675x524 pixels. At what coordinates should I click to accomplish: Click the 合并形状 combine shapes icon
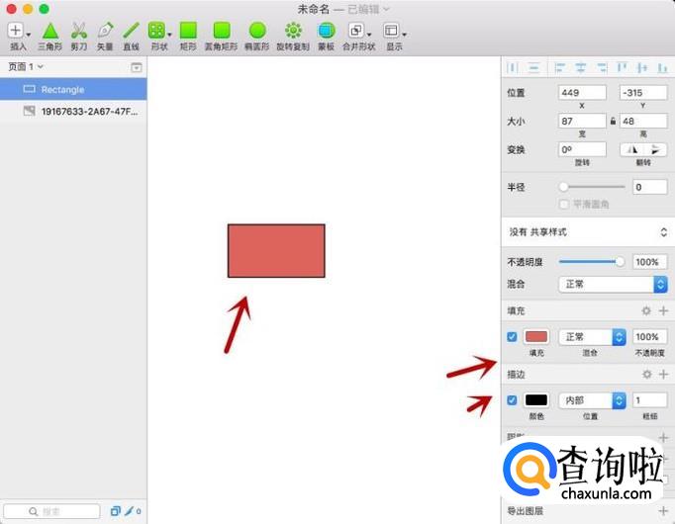click(356, 31)
